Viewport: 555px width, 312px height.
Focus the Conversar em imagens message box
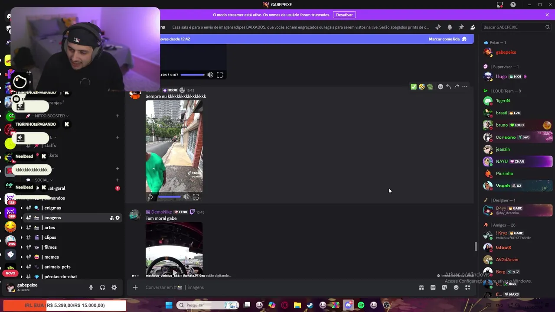(x=277, y=287)
